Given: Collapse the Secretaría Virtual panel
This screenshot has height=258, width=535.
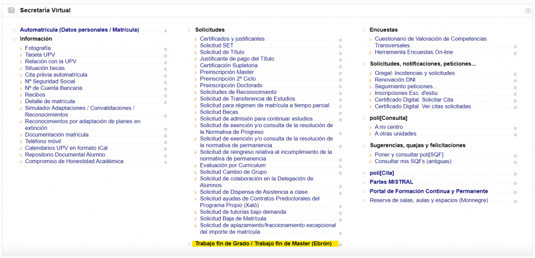Looking at the screenshot, I should coord(528,11).
